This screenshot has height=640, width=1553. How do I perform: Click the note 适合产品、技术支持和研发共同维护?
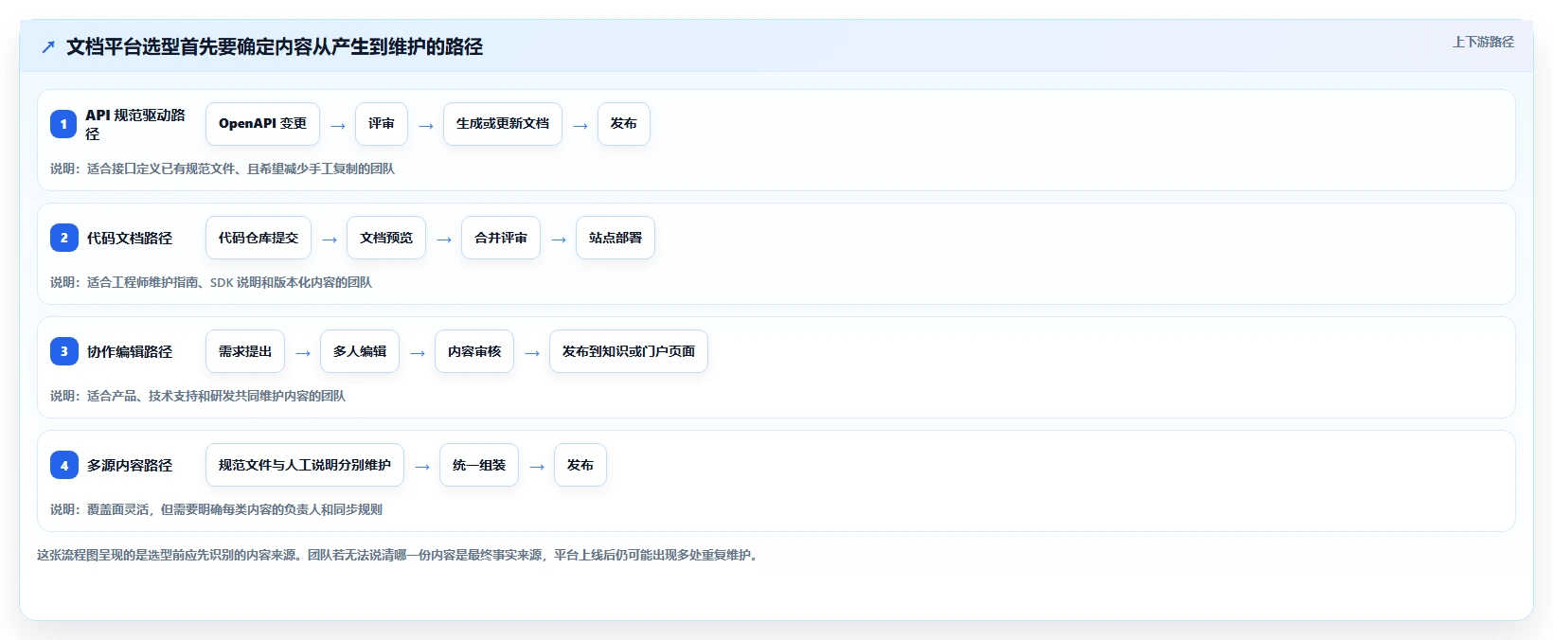point(198,396)
